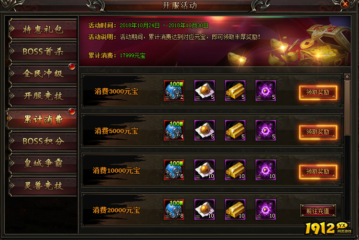Click the 100W blue orb in 3000元宝 row
The height and width of the screenshot is (240, 359).
tap(174, 91)
